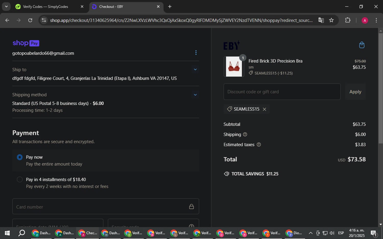Expand the Ship to address section

(x=195, y=70)
